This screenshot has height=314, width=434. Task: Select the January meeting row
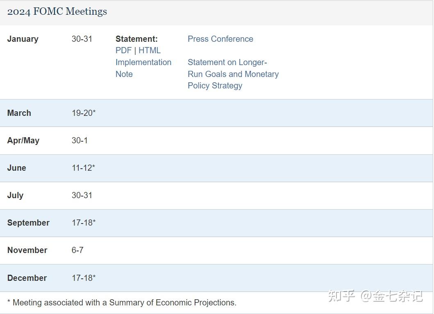coord(23,39)
